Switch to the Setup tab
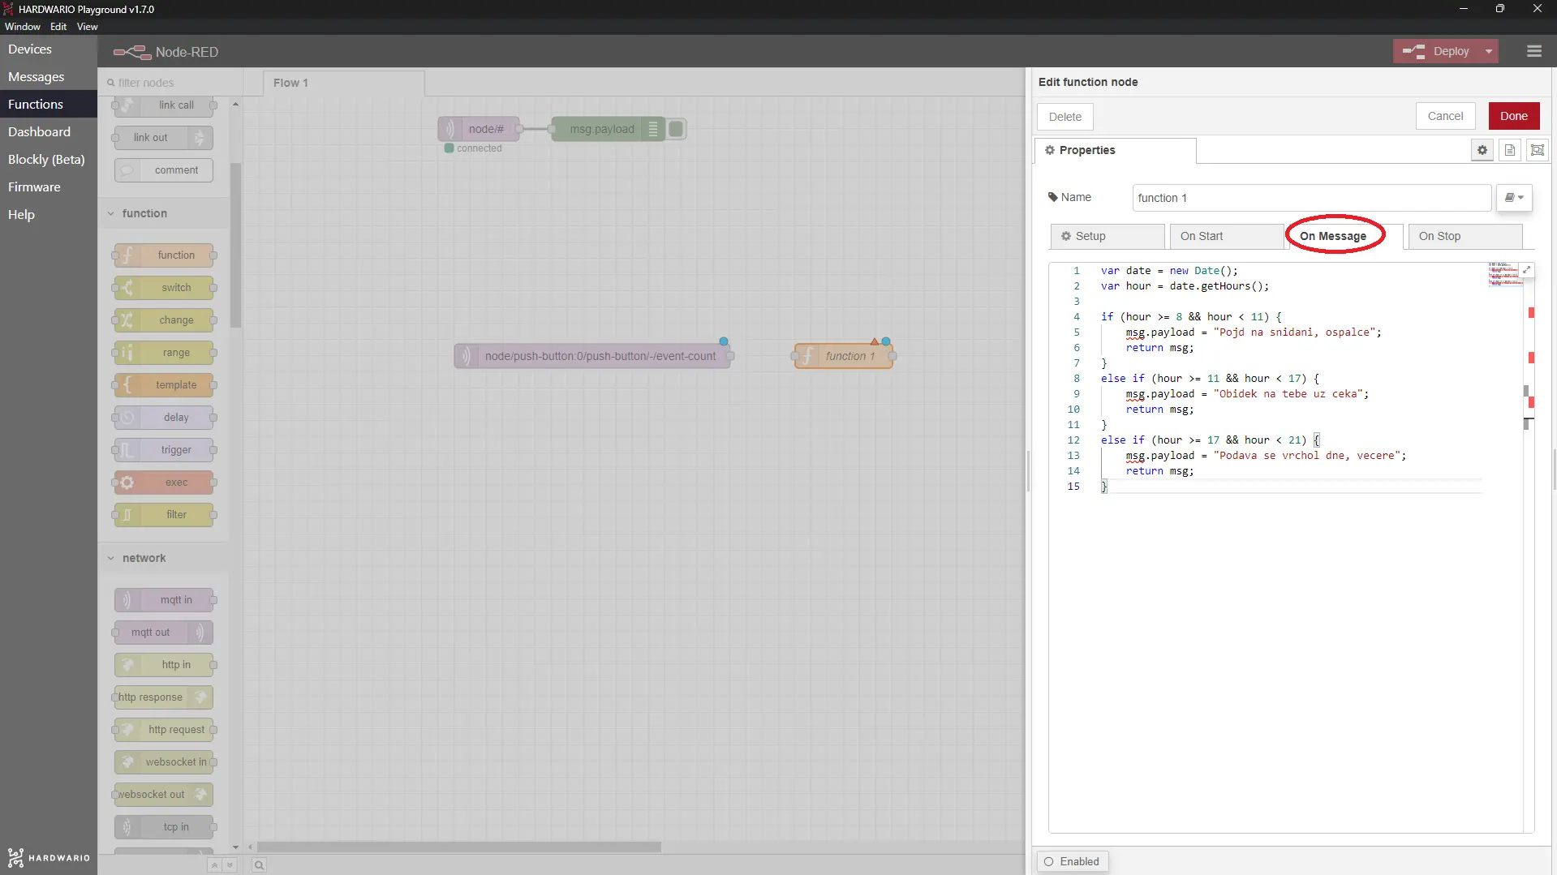The height and width of the screenshot is (875, 1557). coord(1108,236)
